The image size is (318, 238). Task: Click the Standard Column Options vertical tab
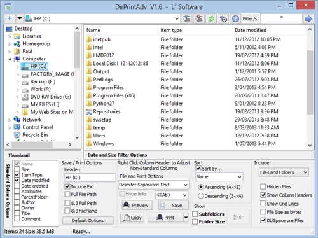(8, 190)
